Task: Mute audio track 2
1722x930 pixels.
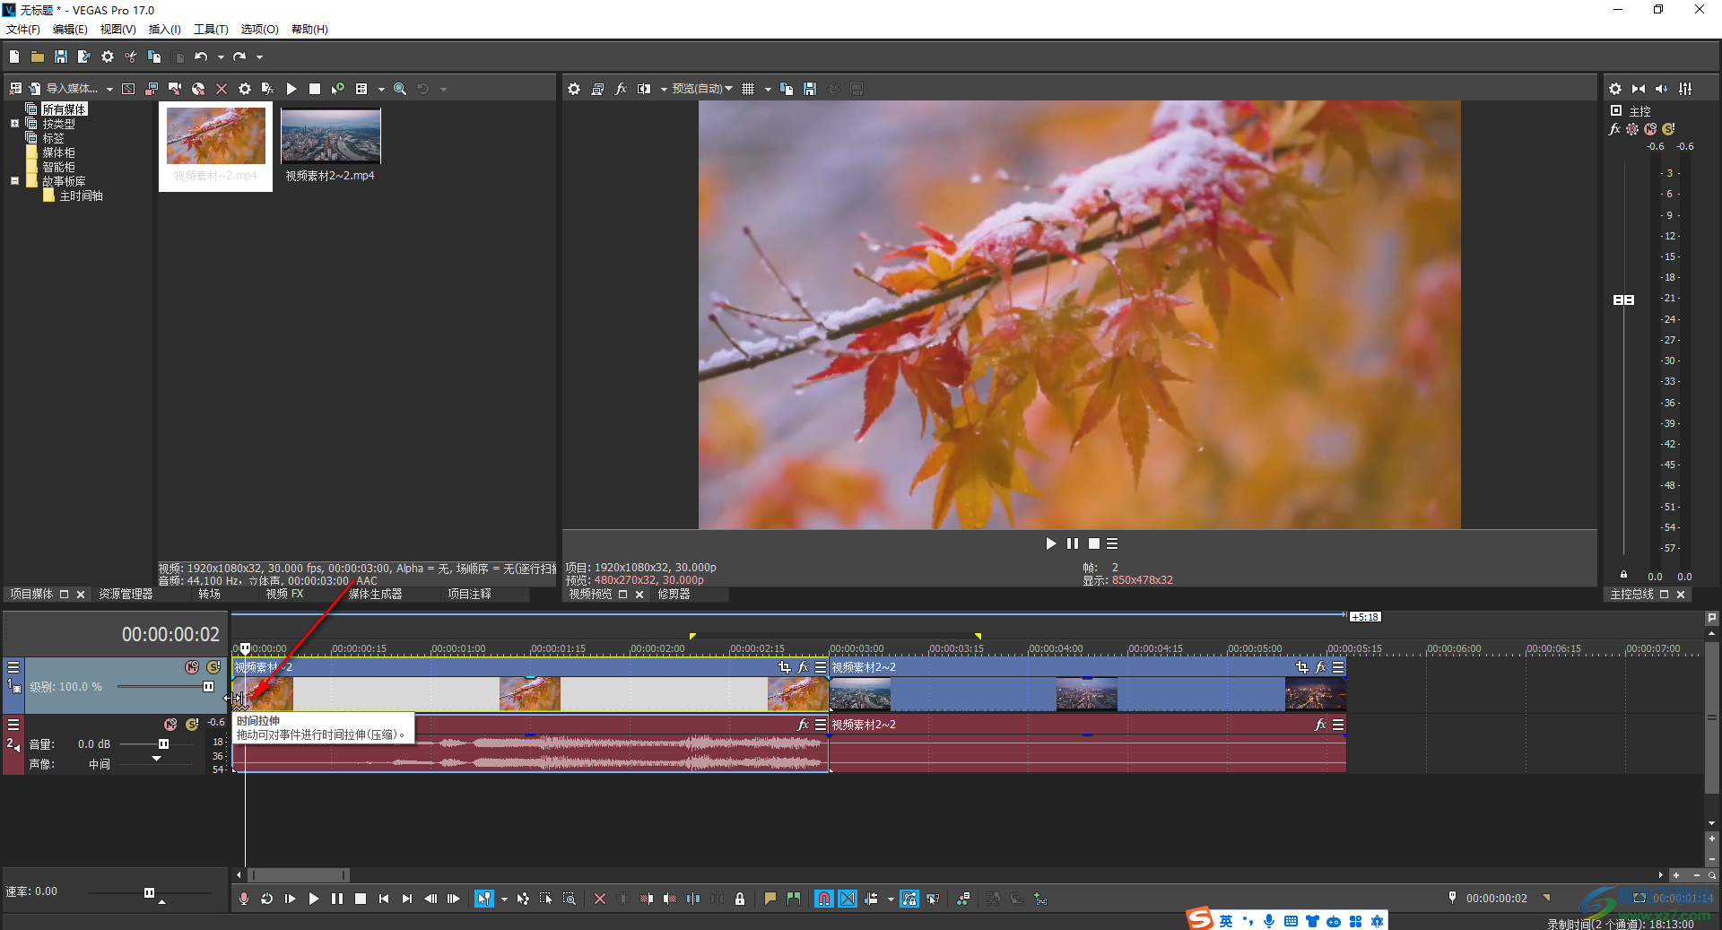Action: pyautogui.click(x=170, y=724)
